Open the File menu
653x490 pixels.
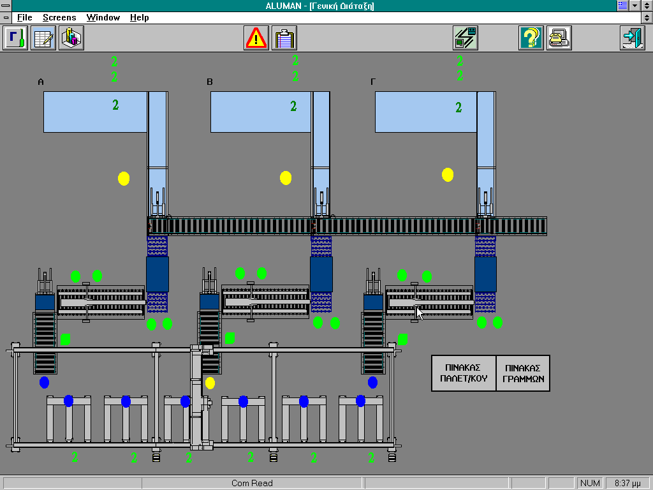tap(24, 18)
